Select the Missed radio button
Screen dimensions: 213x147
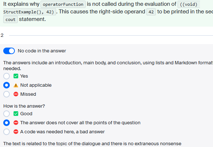(x=7, y=94)
